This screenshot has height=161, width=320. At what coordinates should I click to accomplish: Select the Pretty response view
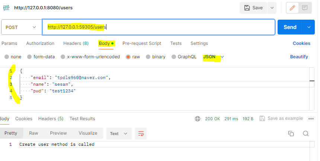click(11, 133)
